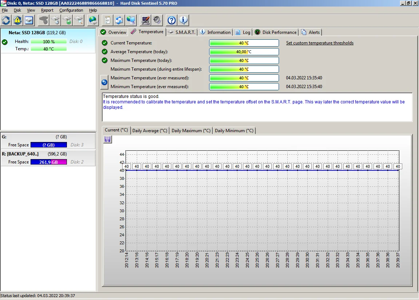
Task: Show the Daily Maximum (°C) graph tab
Action: tap(191, 130)
